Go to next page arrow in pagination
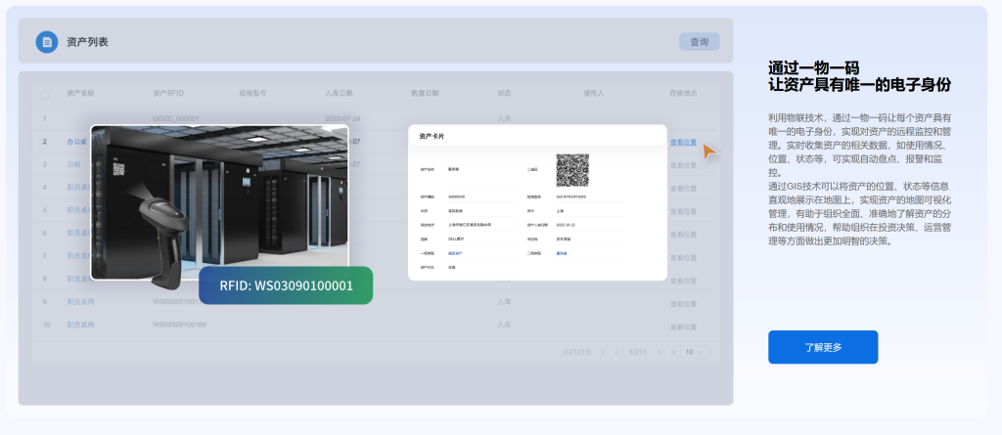 (660, 352)
